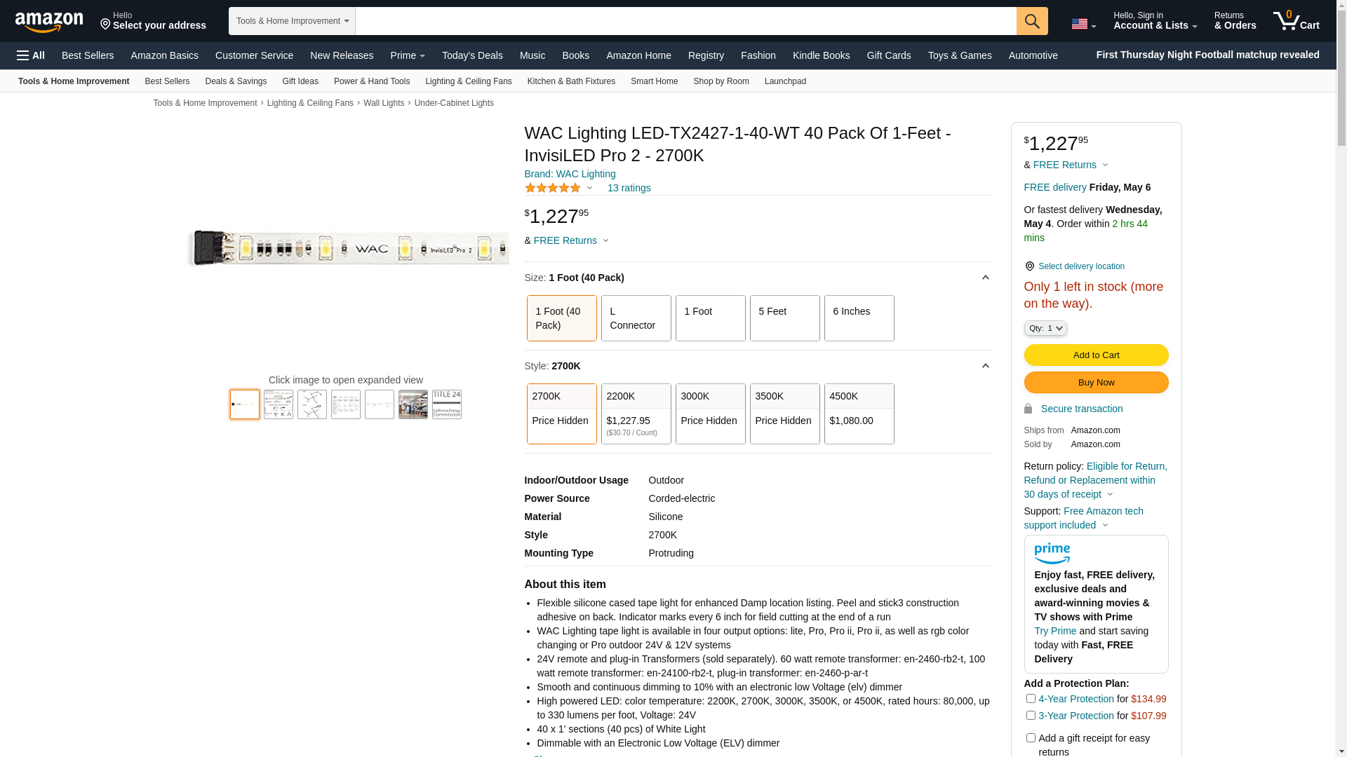
Task: Click the five-star rating icon
Action: (553, 188)
